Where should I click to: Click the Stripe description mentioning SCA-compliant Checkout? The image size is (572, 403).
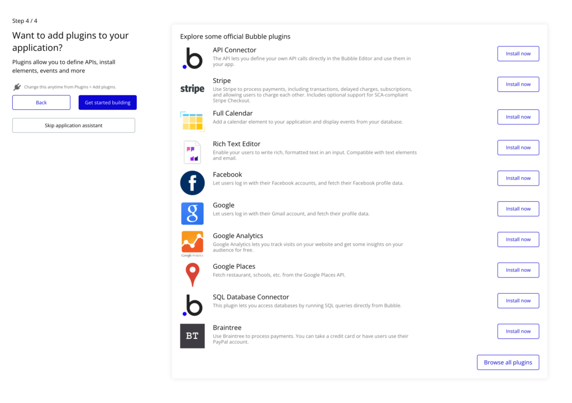click(x=313, y=95)
